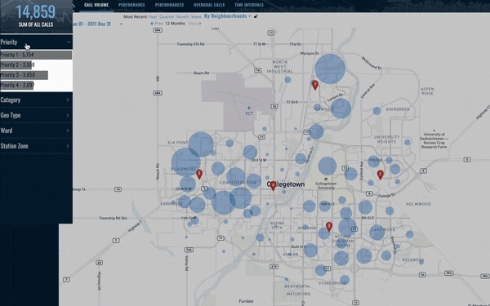Click the red station marker near Lawson

(315, 85)
